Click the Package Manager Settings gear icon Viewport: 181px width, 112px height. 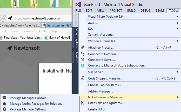click(x=4, y=109)
